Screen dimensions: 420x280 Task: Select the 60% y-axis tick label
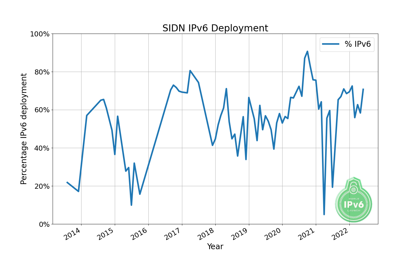[42, 110]
